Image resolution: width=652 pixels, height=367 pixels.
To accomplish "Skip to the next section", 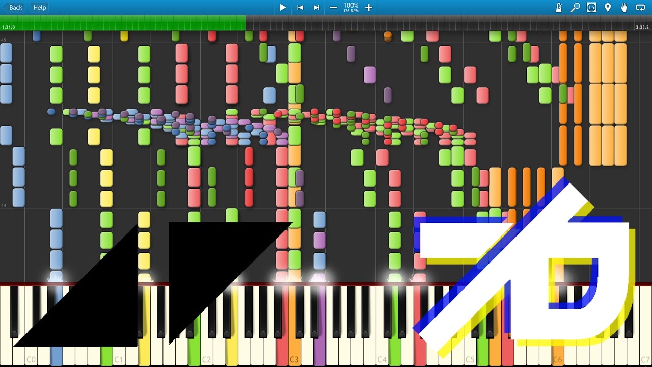I will point(316,7).
